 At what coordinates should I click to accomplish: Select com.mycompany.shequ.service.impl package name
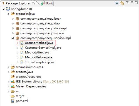pos(46,38)
